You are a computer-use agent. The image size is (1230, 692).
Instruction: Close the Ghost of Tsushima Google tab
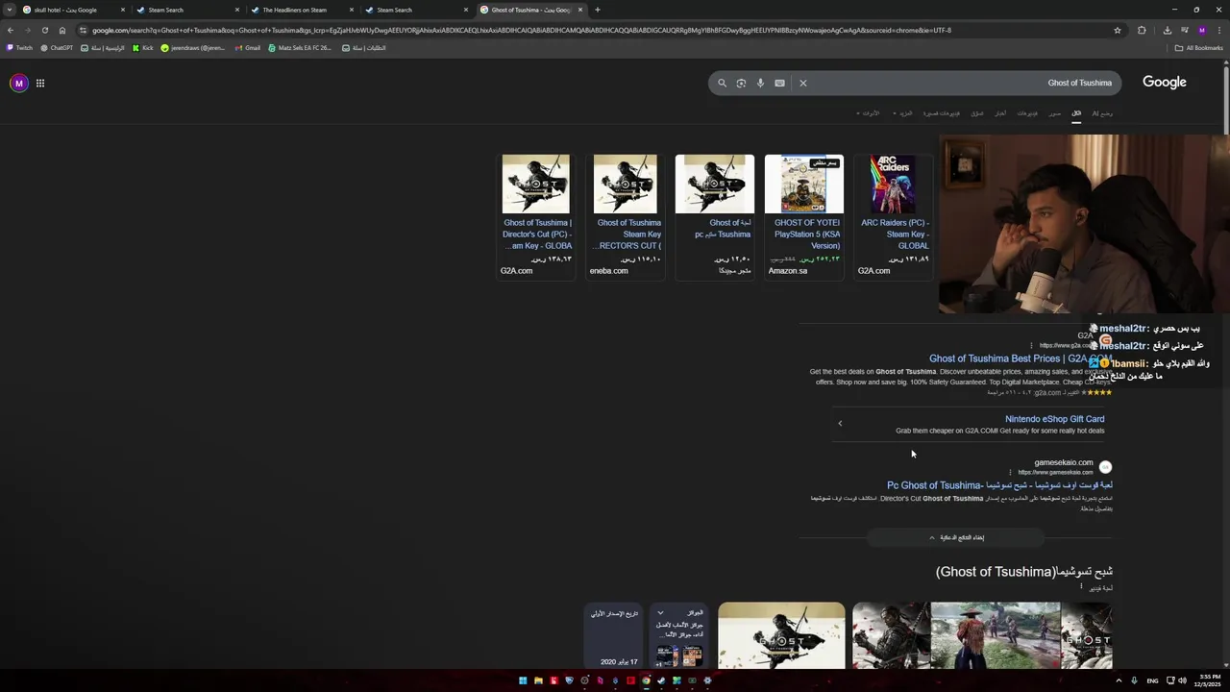(580, 10)
